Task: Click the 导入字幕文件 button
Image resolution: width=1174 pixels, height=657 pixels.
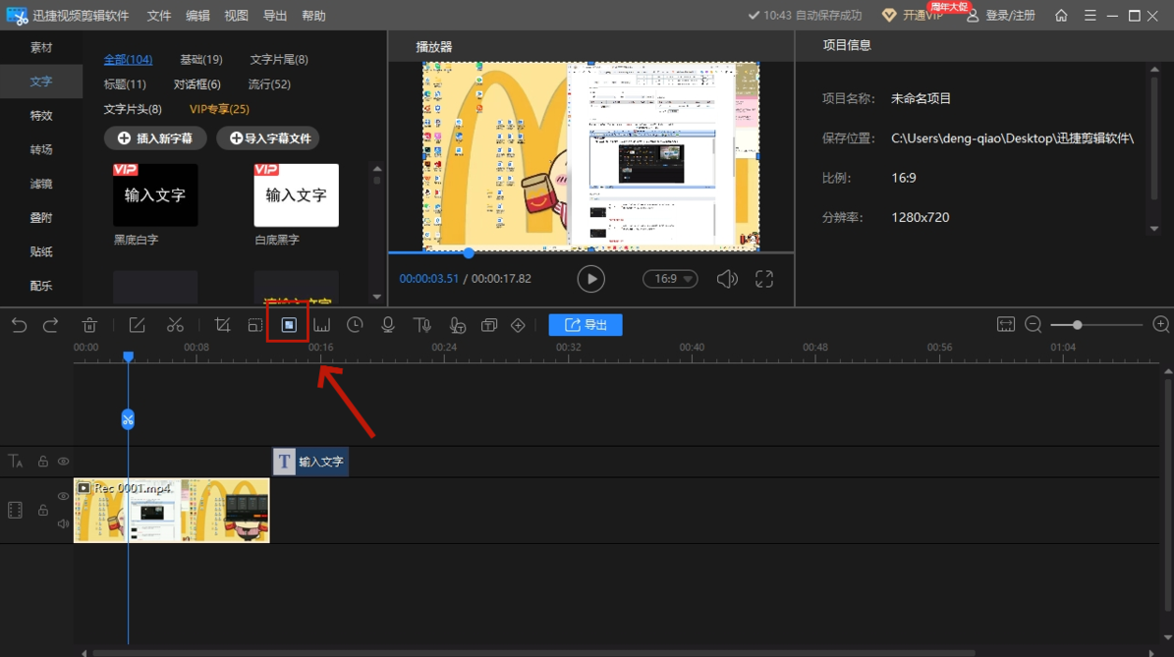Action: point(268,138)
